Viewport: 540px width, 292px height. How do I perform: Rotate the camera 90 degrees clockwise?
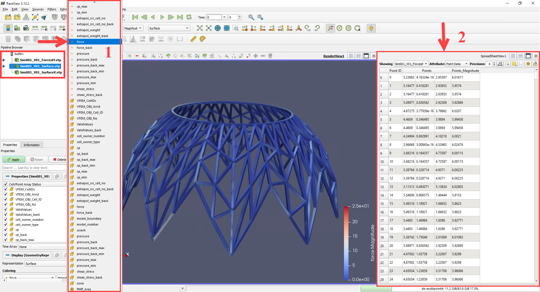[x=307, y=28]
